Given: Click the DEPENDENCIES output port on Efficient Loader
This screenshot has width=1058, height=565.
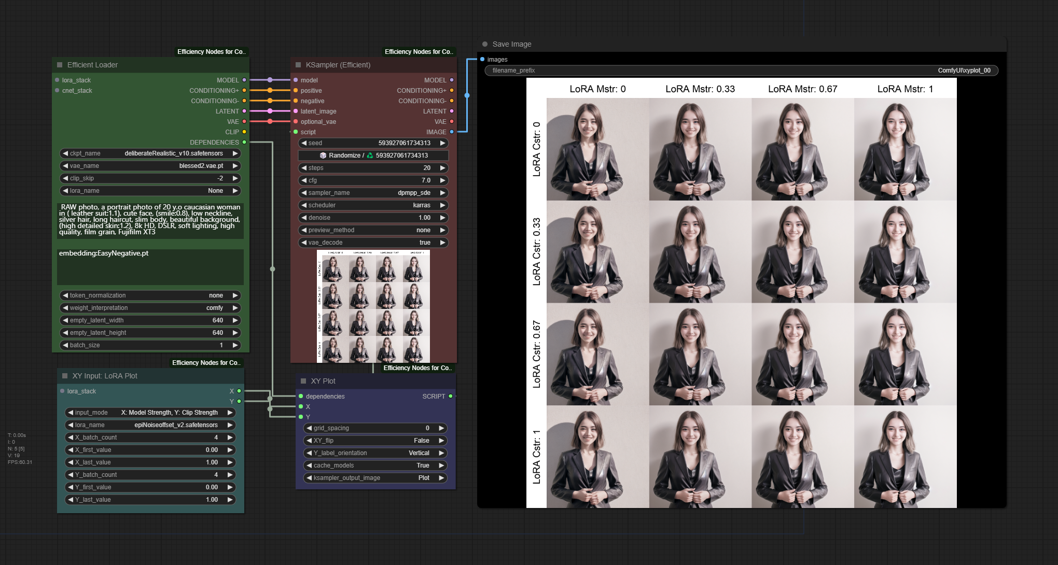Looking at the screenshot, I should pyautogui.click(x=244, y=142).
